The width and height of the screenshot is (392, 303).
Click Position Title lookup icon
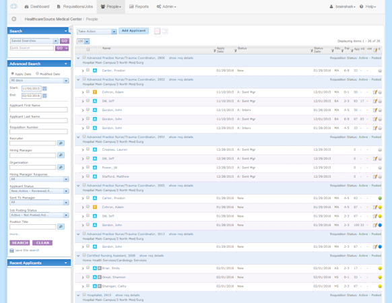tap(61, 226)
